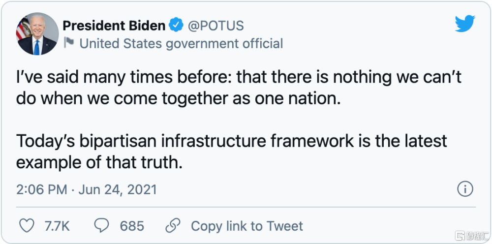
Task: Click the 685 replies count
Action: [x=132, y=226]
